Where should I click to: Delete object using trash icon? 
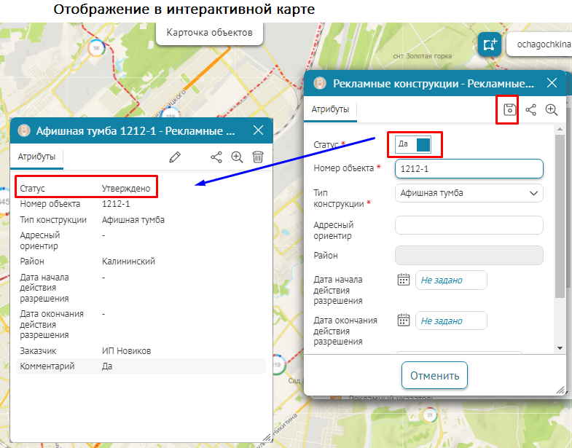point(258,157)
